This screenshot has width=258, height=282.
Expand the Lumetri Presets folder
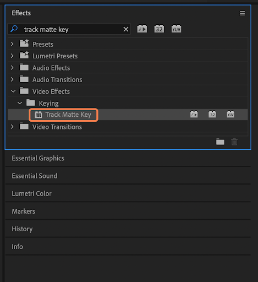[x=12, y=56]
